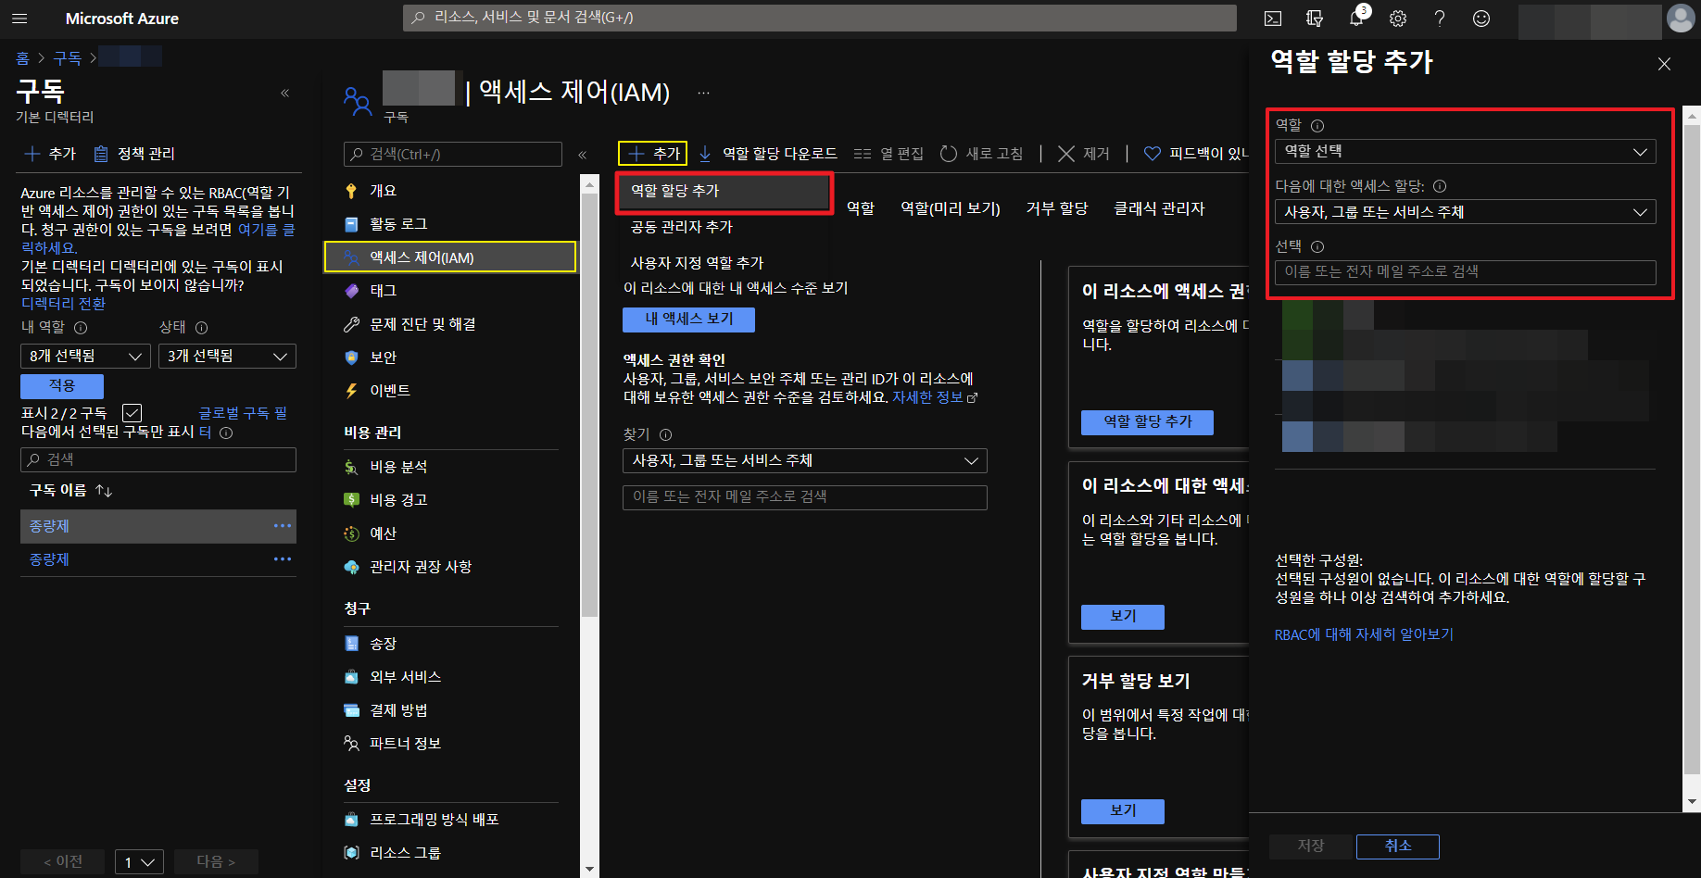This screenshot has height=878, width=1701.
Task: Select 비용 분석 in sidebar
Action: point(398,467)
